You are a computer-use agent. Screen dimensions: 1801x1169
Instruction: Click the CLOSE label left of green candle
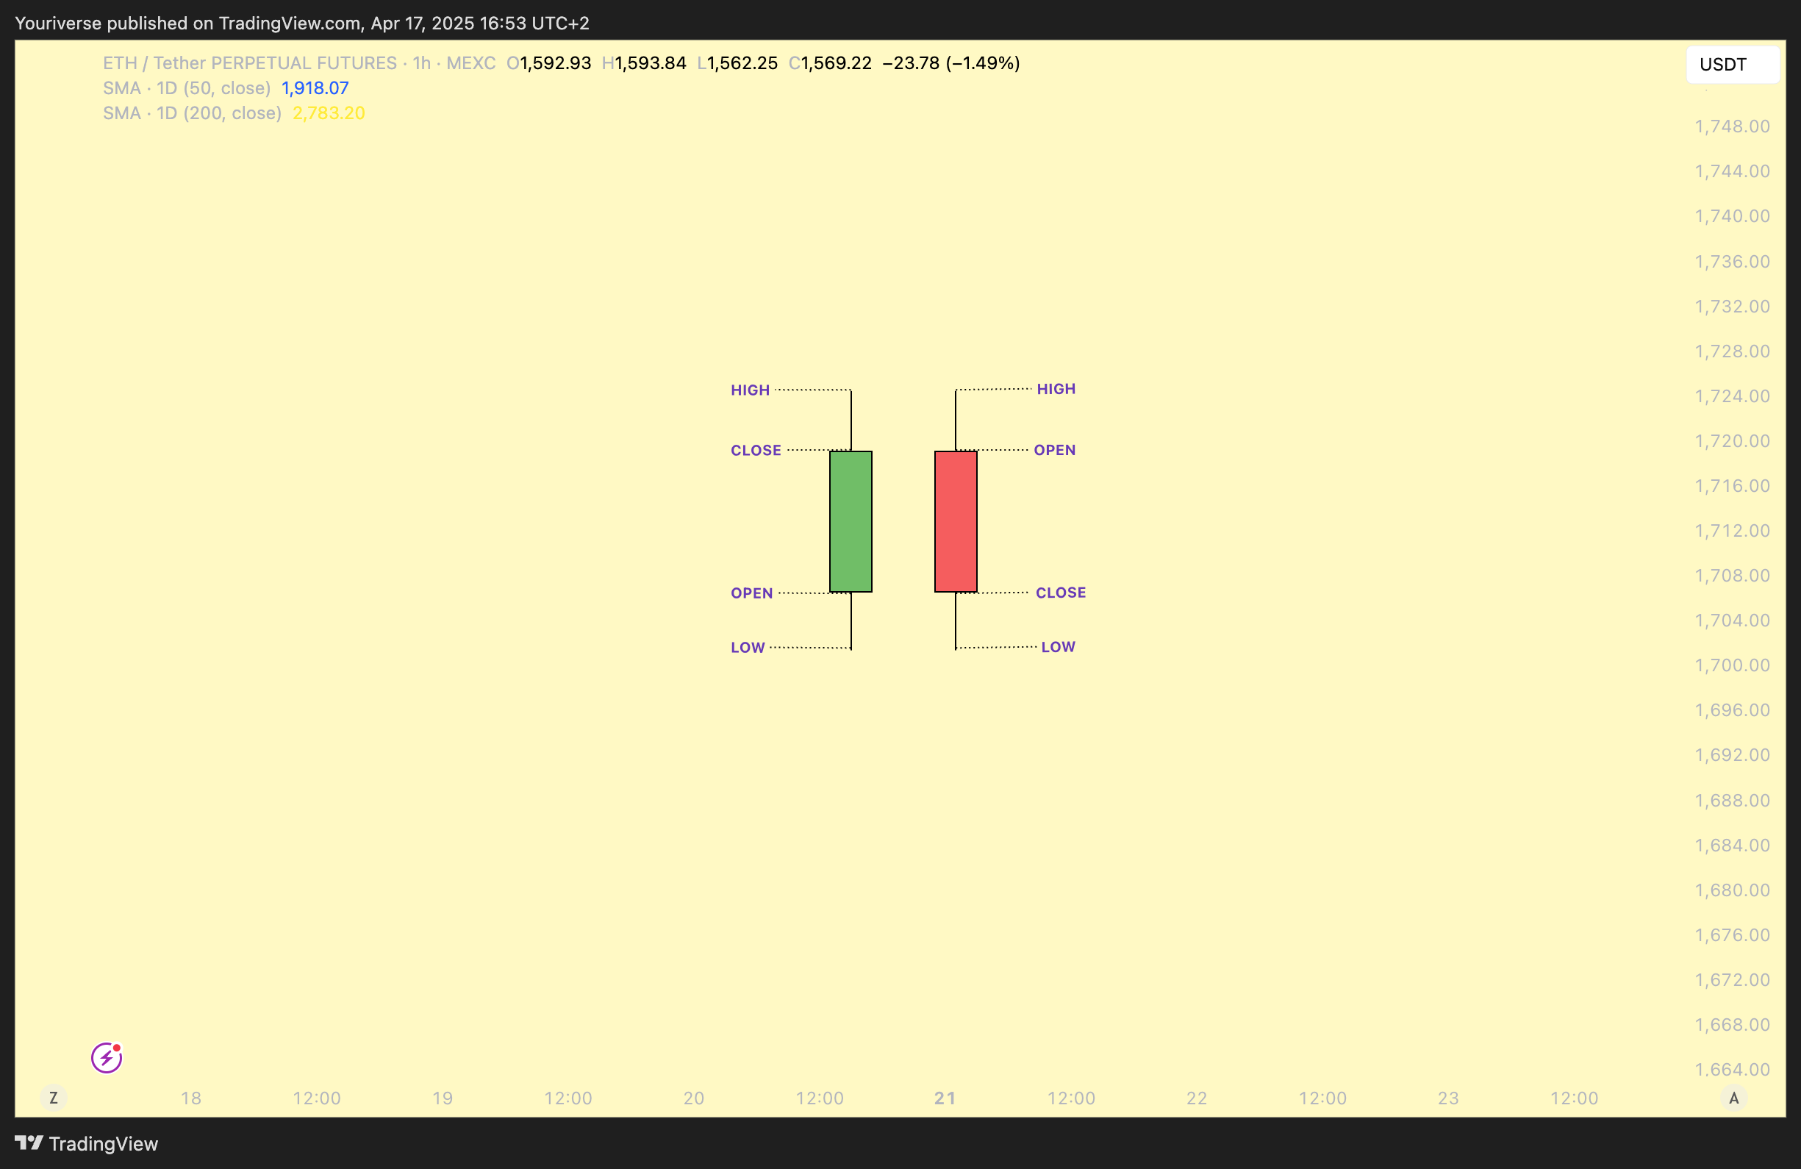click(756, 450)
